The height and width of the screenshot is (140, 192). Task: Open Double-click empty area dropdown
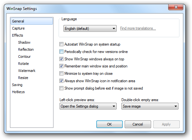pyautogui.click(x=150, y=106)
